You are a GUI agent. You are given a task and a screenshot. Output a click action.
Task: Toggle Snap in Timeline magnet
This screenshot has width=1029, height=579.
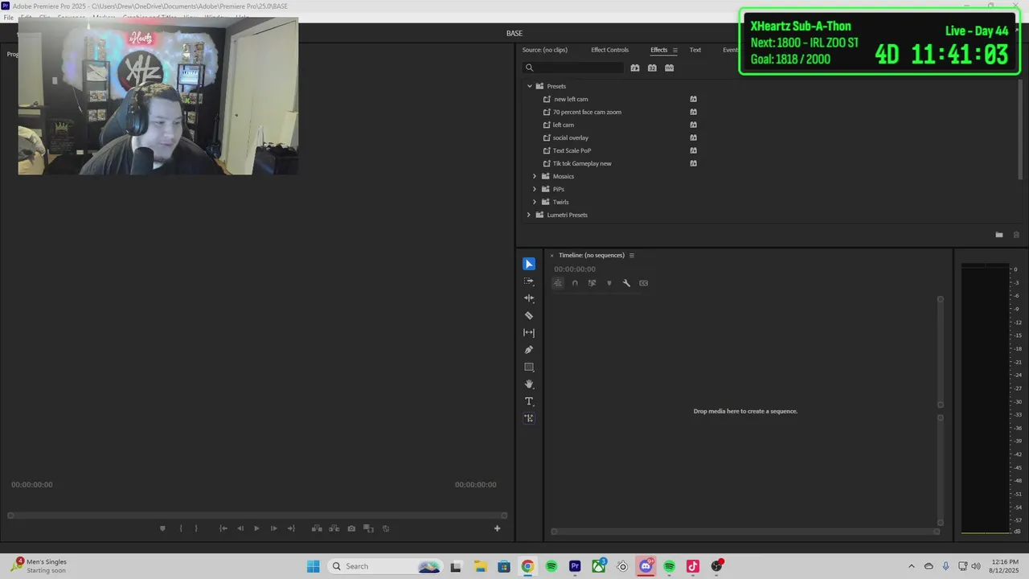pos(575,283)
